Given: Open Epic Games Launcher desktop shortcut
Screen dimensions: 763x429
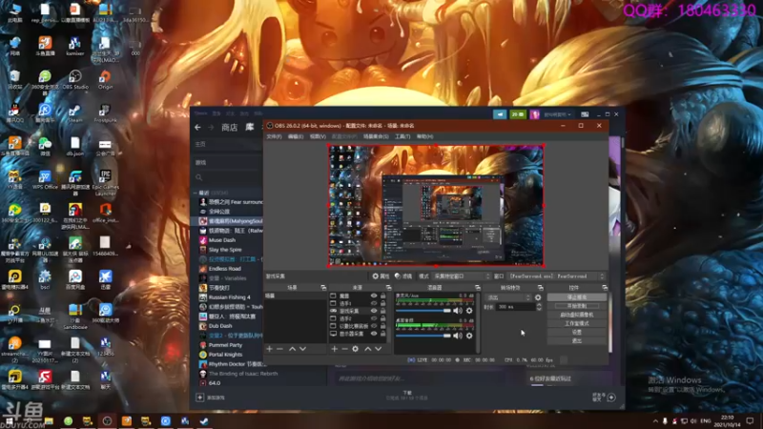Looking at the screenshot, I should click(105, 183).
